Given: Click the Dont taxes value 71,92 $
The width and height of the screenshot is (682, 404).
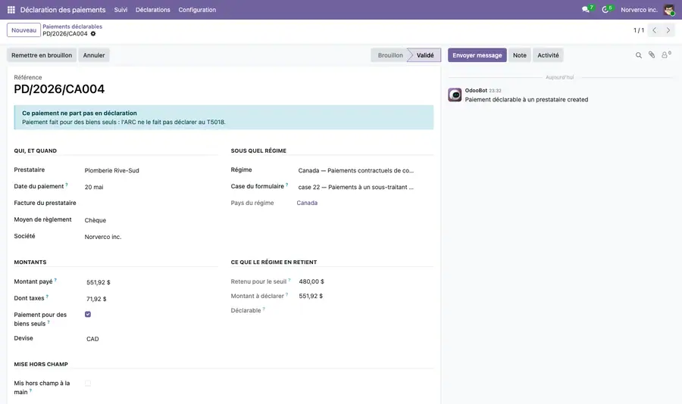Looking at the screenshot, I should (96, 299).
